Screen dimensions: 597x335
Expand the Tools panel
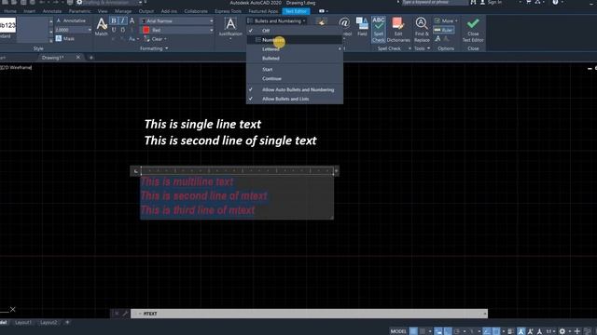[422, 48]
